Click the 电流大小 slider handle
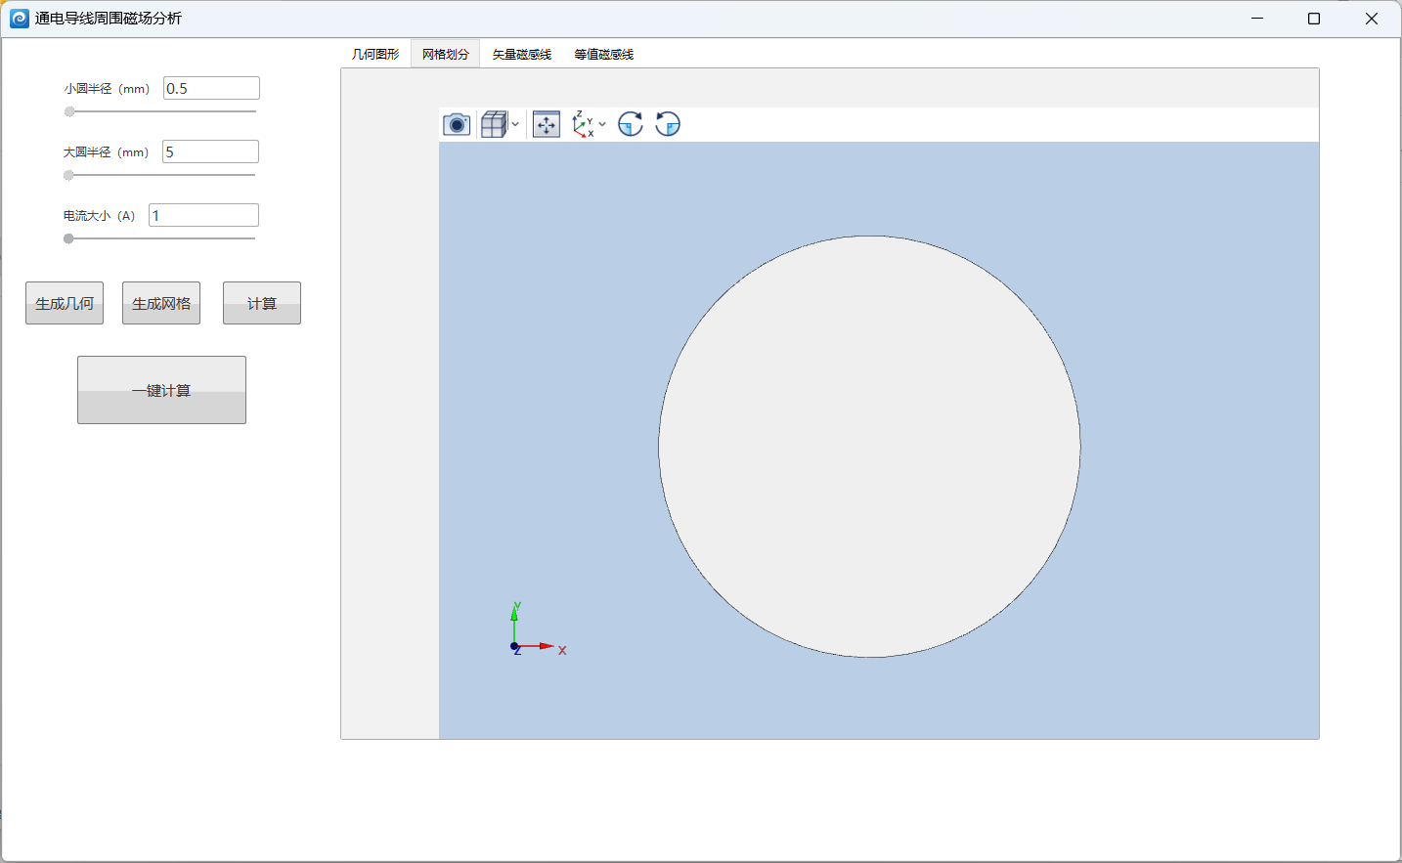Viewport: 1402px width, 863px height. pyautogui.click(x=68, y=238)
